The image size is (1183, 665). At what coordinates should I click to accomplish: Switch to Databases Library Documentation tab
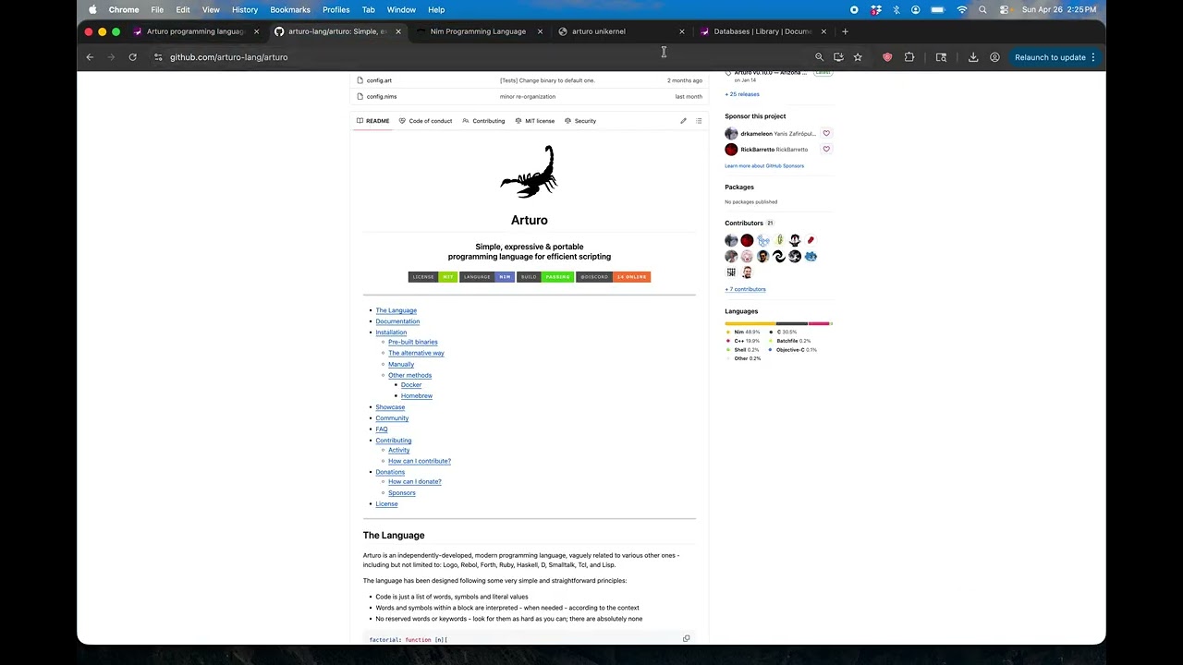tap(762, 31)
